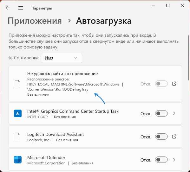Viewport: 190px width, 172px height.
Task: Click the sort arrows icon beside Сортировка
Action: (10, 58)
